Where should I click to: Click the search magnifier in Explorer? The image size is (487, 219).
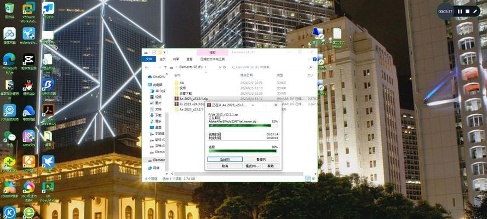[311, 67]
